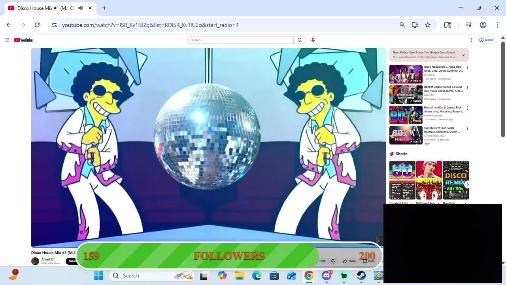Click the STEREO NOSTALGIA channel name
506x285 pixels.
pyautogui.click(x=434, y=136)
